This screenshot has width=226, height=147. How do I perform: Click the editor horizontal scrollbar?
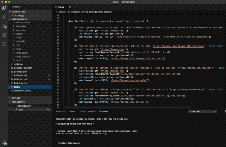pos(127,107)
